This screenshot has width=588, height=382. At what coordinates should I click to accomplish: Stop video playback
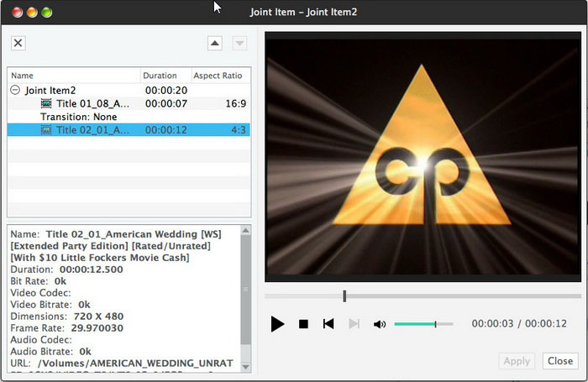click(x=304, y=324)
